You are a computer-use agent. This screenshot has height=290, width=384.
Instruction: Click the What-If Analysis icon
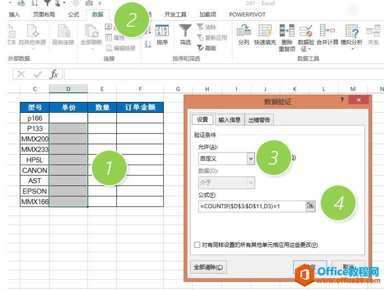click(x=352, y=31)
